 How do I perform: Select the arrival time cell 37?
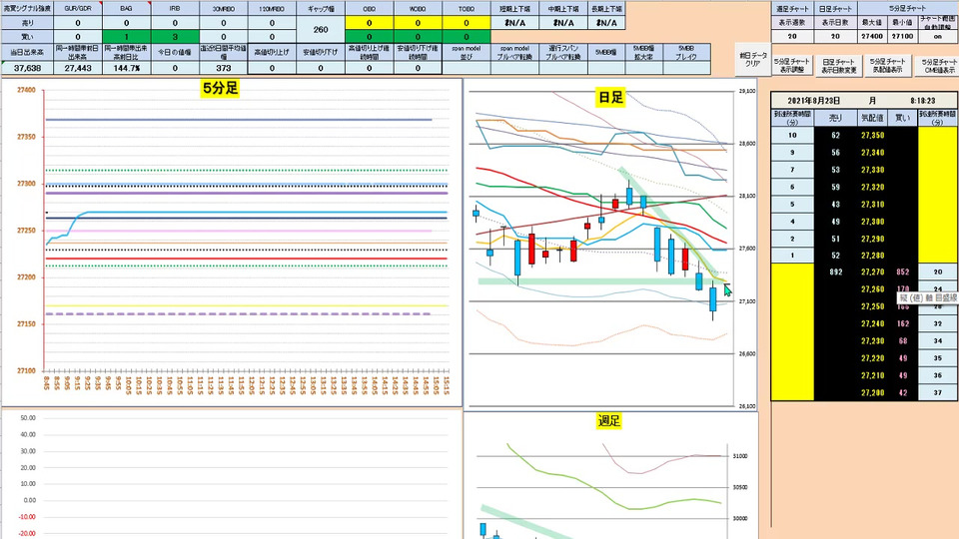point(938,393)
